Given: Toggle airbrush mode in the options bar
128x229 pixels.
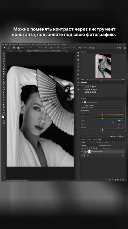Looking at the screenshot, I should tap(64, 48).
